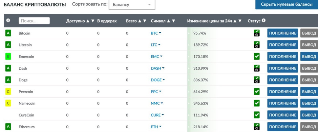Open the Сортировать по Балансу dropdown
320x132 pixels.
tap(132, 4)
